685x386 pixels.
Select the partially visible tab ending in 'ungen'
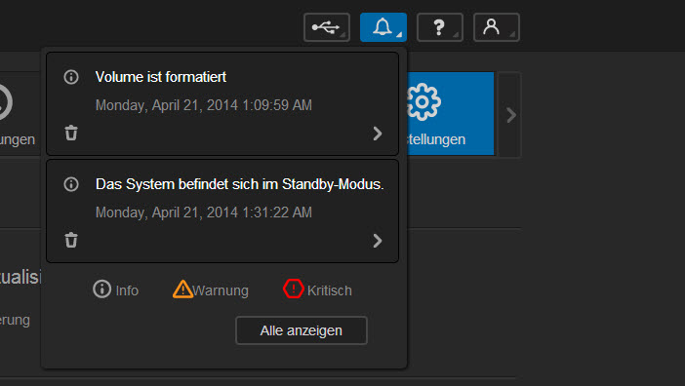coord(18,139)
